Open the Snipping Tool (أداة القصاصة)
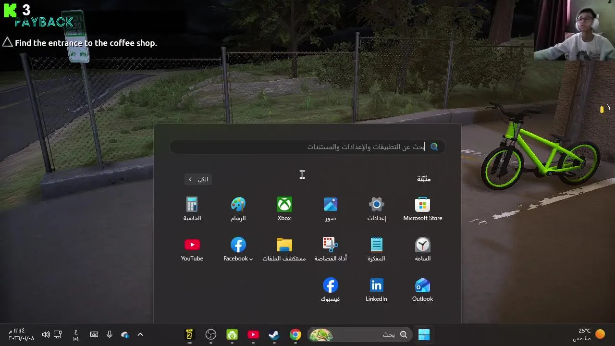615x346 pixels. click(330, 249)
